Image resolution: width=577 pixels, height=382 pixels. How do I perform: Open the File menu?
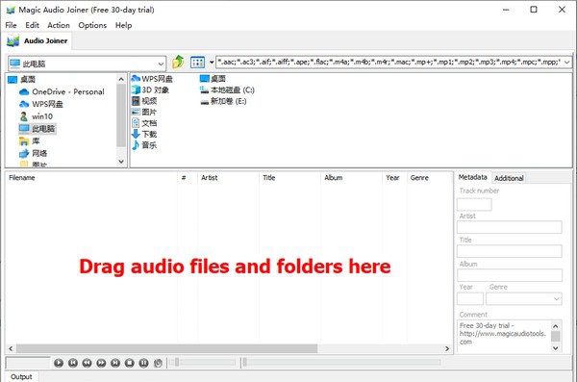pos(11,25)
